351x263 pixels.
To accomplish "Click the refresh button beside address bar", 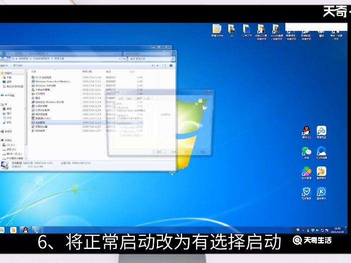I will click(x=124, y=59).
